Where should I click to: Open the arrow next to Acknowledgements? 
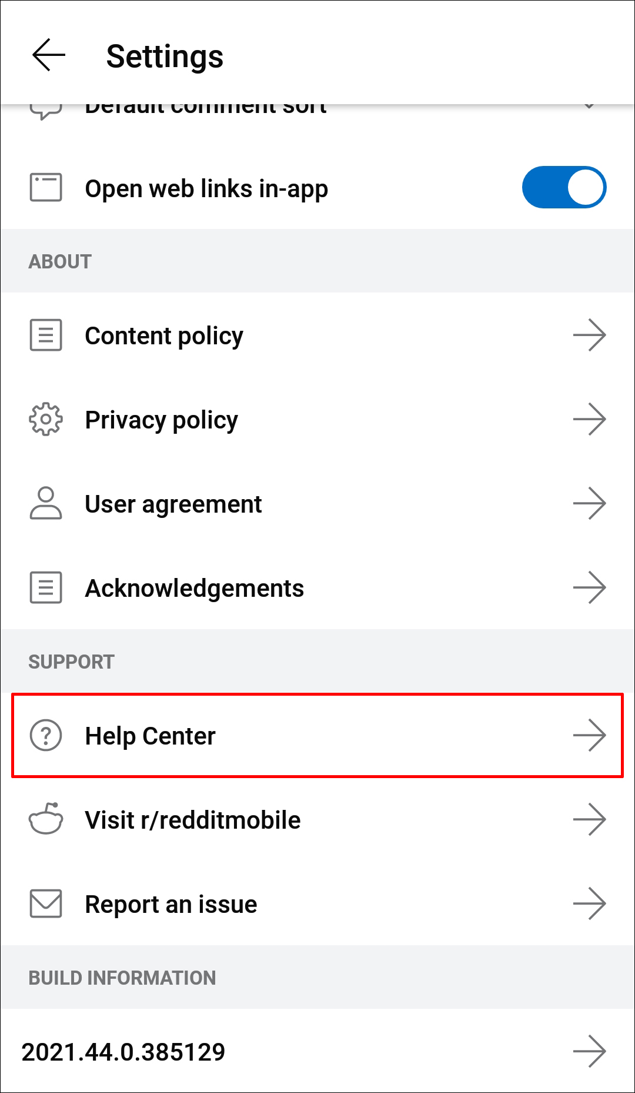(589, 588)
